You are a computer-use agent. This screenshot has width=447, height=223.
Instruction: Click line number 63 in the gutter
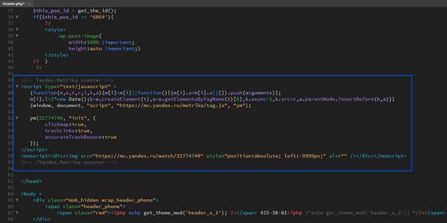(10, 188)
